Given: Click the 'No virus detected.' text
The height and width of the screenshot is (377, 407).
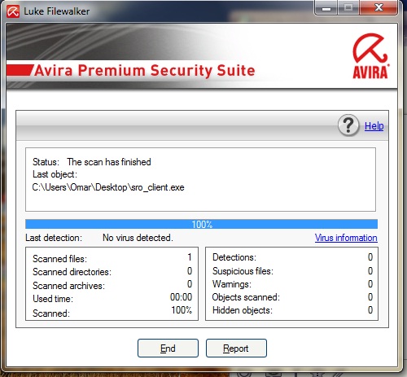Looking at the screenshot, I should click(x=138, y=238).
